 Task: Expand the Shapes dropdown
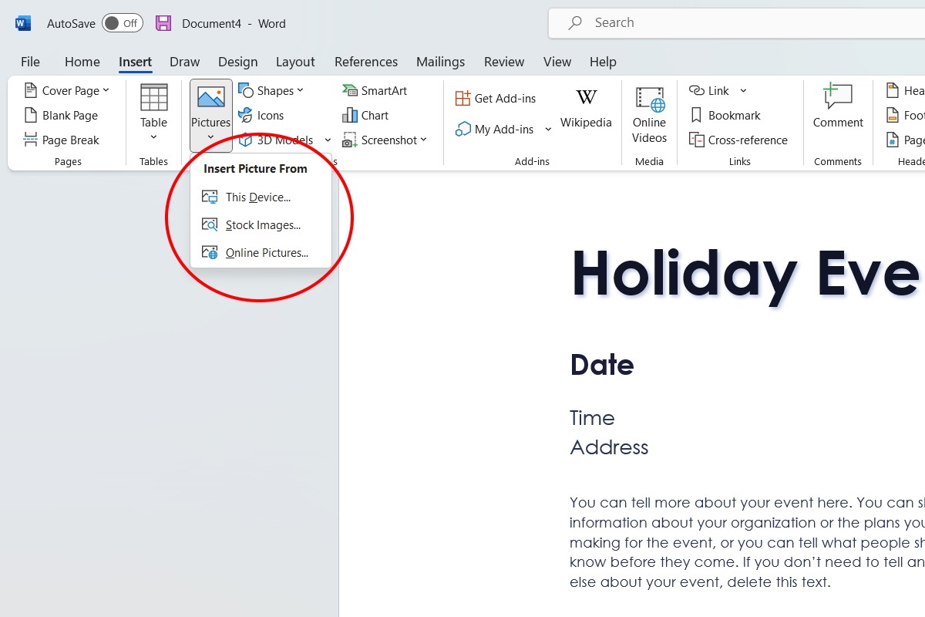click(x=300, y=90)
